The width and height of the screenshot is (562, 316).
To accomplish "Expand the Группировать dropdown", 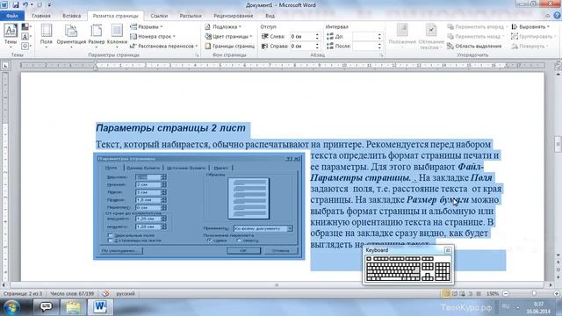I will coord(533,36).
